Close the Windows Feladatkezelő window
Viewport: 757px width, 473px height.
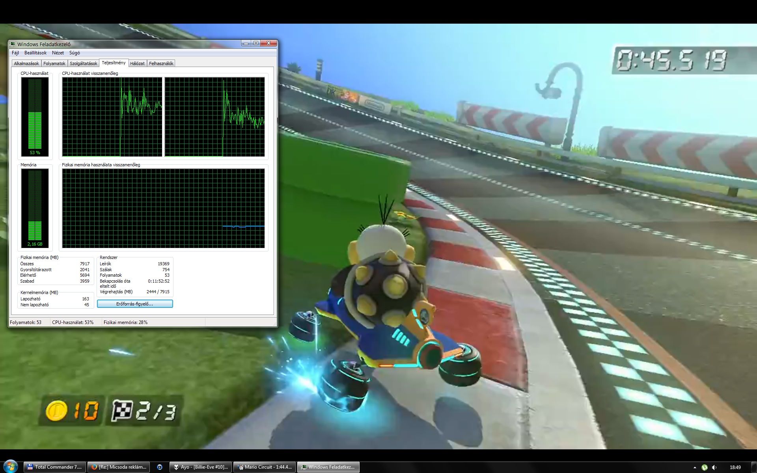point(268,43)
